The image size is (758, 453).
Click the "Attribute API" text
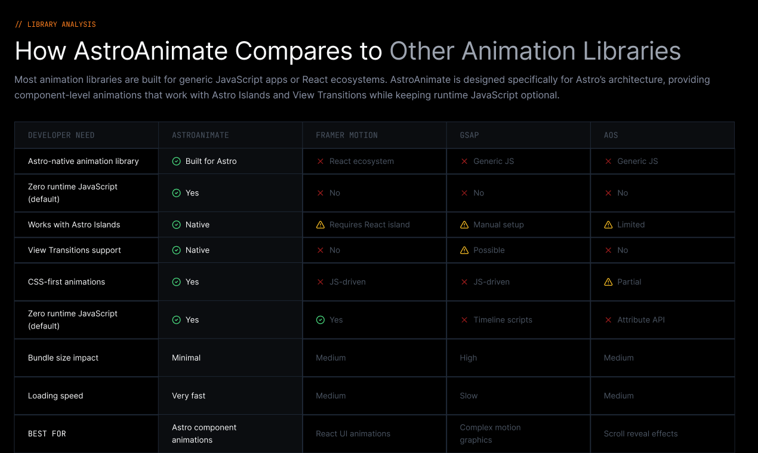[x=641, y=320]
